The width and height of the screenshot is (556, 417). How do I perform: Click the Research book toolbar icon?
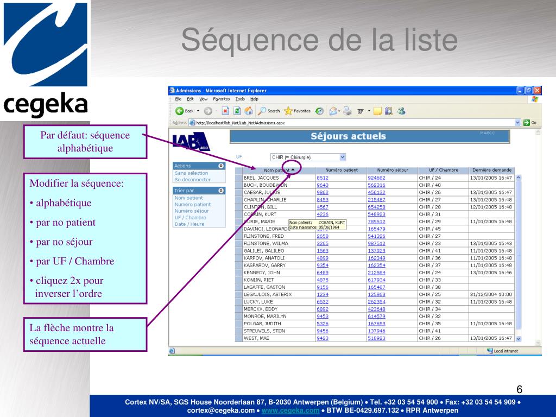(x=389, y=111)
